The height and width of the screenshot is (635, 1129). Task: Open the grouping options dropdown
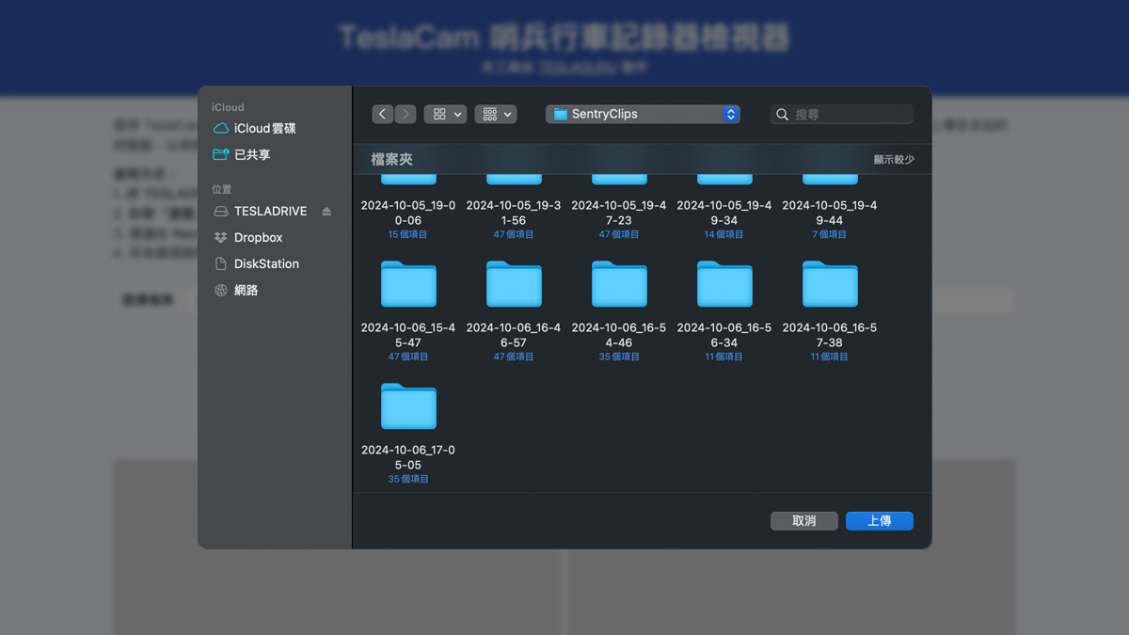[496, 114]
